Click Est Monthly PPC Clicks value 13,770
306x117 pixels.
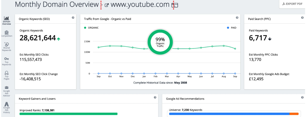pos(255,60)
